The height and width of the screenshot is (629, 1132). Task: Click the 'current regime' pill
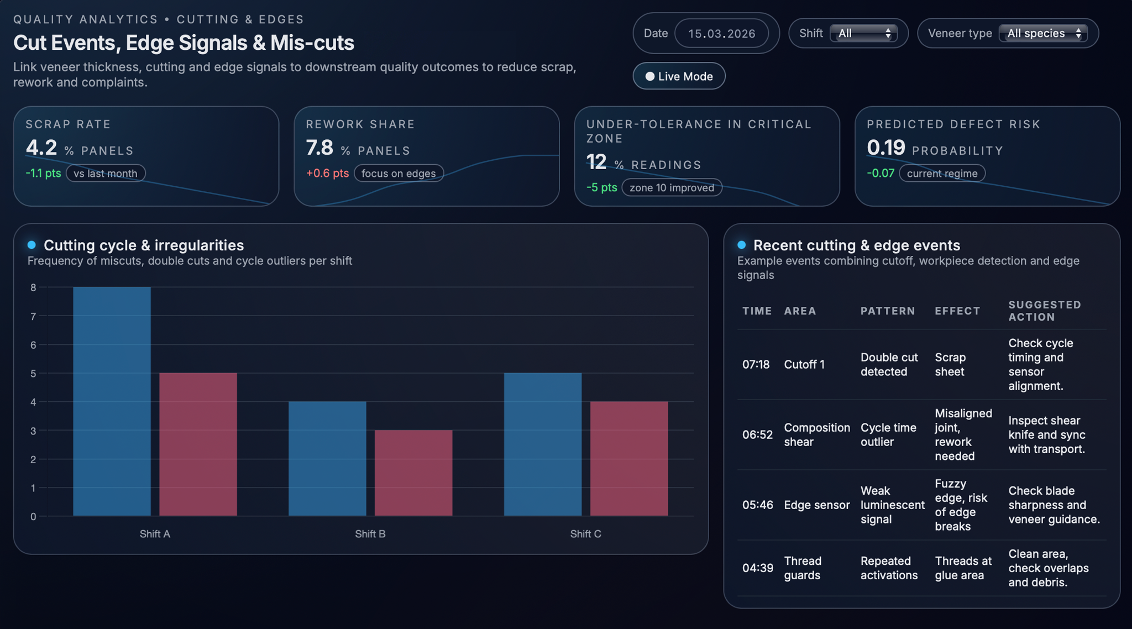tap(942, 174)
